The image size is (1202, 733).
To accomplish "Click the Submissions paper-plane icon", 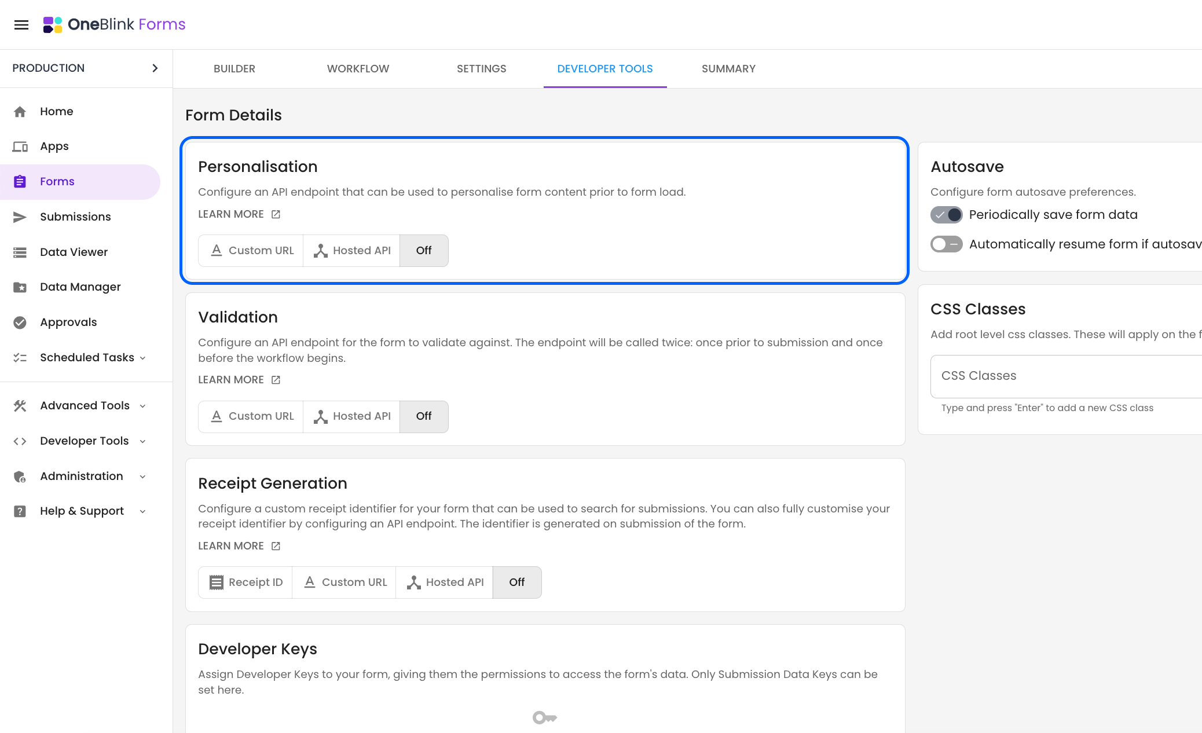I will click(20, 217).
